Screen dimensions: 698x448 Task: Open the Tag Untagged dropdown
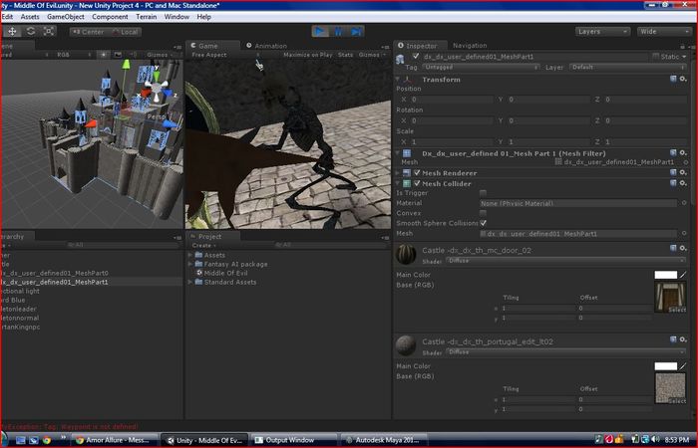click(481, 67)
